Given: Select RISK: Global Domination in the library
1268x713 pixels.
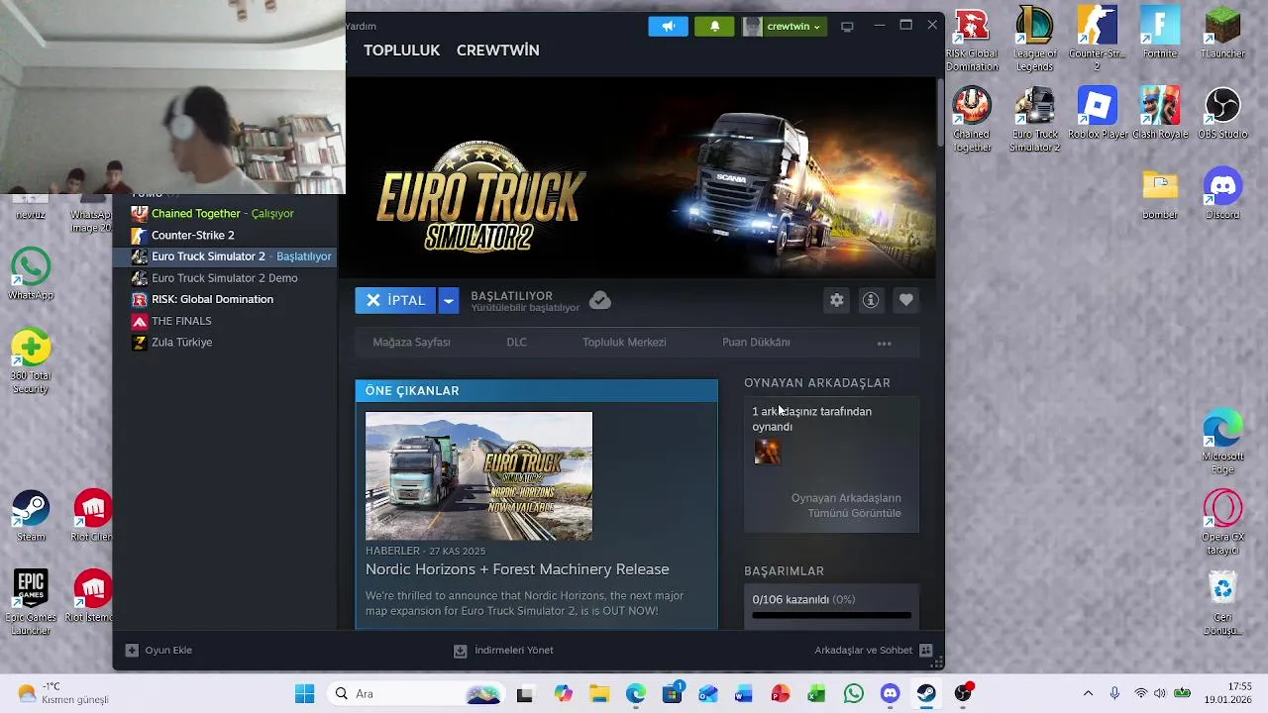Looking at the screenshot, I should point(224,299).
